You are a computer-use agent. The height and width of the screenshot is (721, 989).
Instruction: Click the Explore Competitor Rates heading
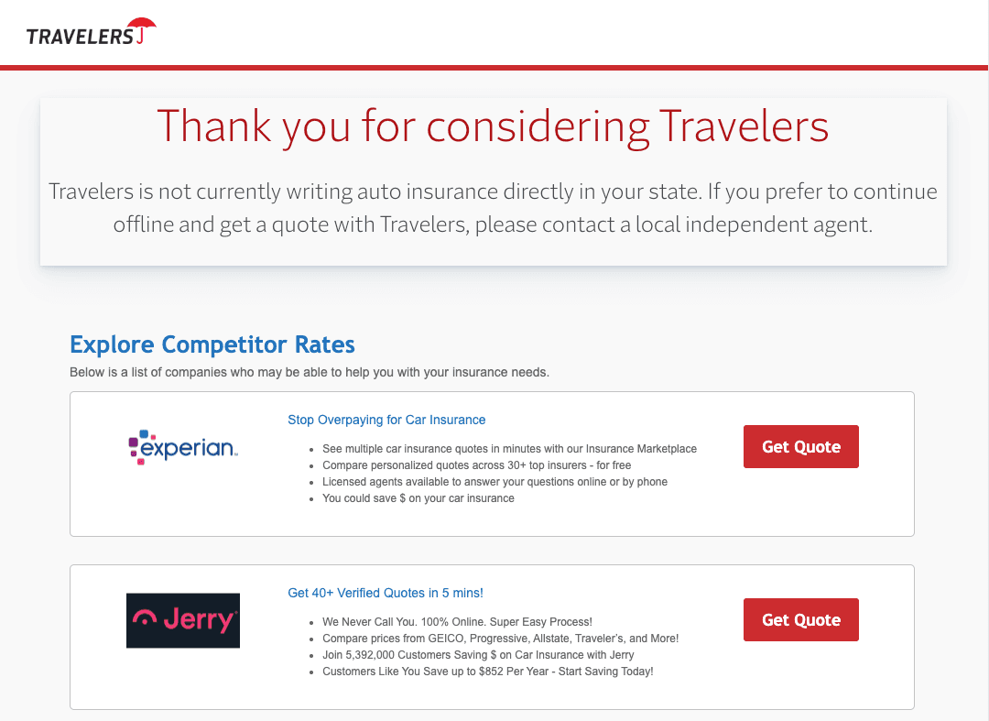coord(212,344)
